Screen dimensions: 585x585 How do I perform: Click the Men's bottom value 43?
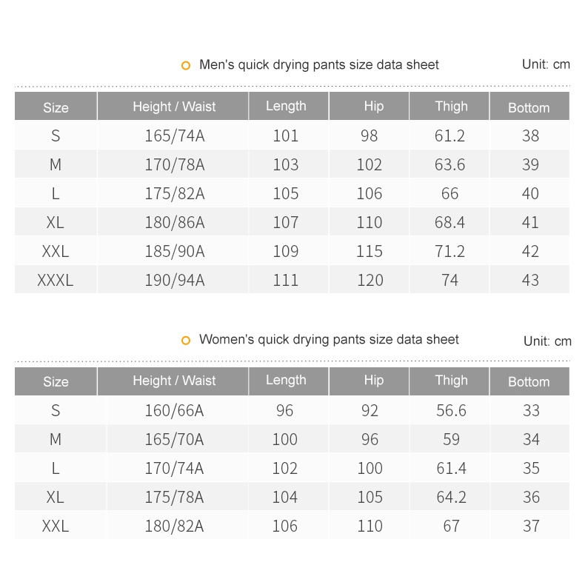(530, 281)
